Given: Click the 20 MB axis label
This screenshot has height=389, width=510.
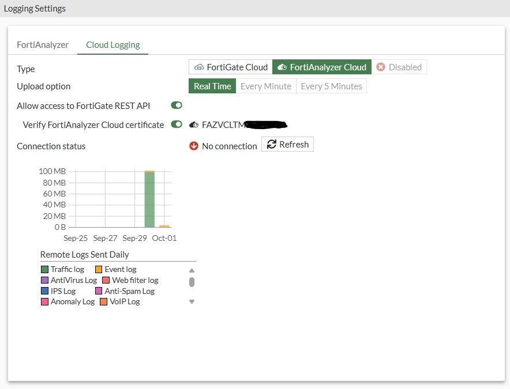Looking at the screenshot, I should pos(54,216).
